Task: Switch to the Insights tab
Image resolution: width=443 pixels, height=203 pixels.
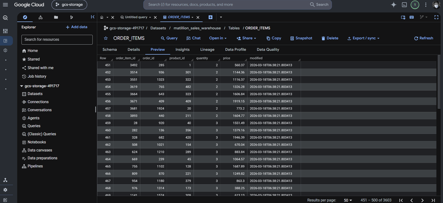Action: 183,49
